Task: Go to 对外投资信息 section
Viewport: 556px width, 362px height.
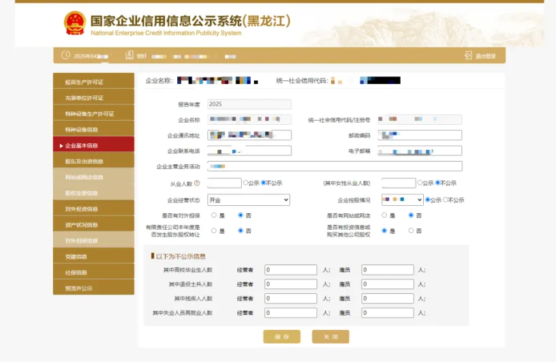Action: (93, 209)
